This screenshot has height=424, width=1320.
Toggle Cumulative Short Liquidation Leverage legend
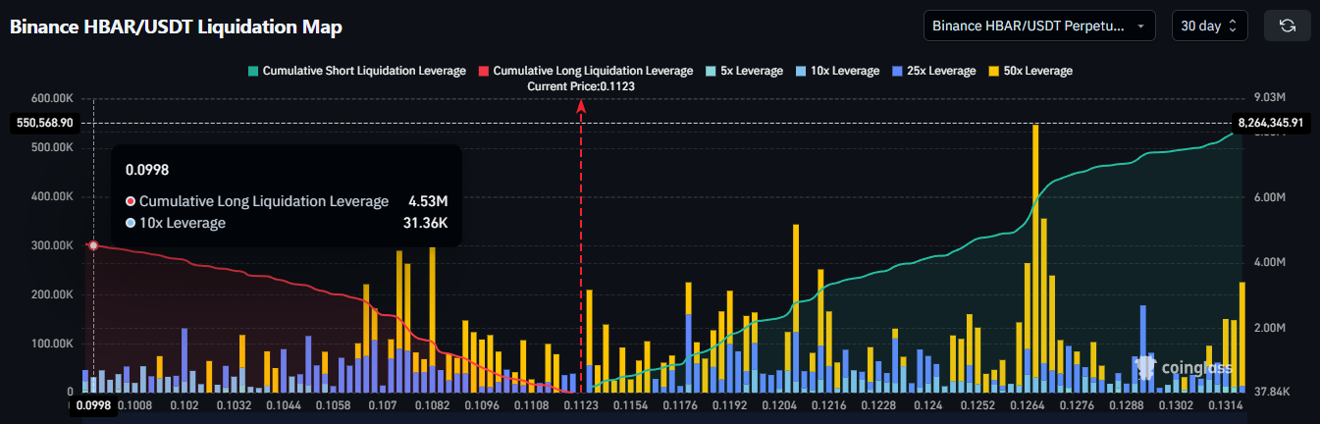(x=357, y=71)
